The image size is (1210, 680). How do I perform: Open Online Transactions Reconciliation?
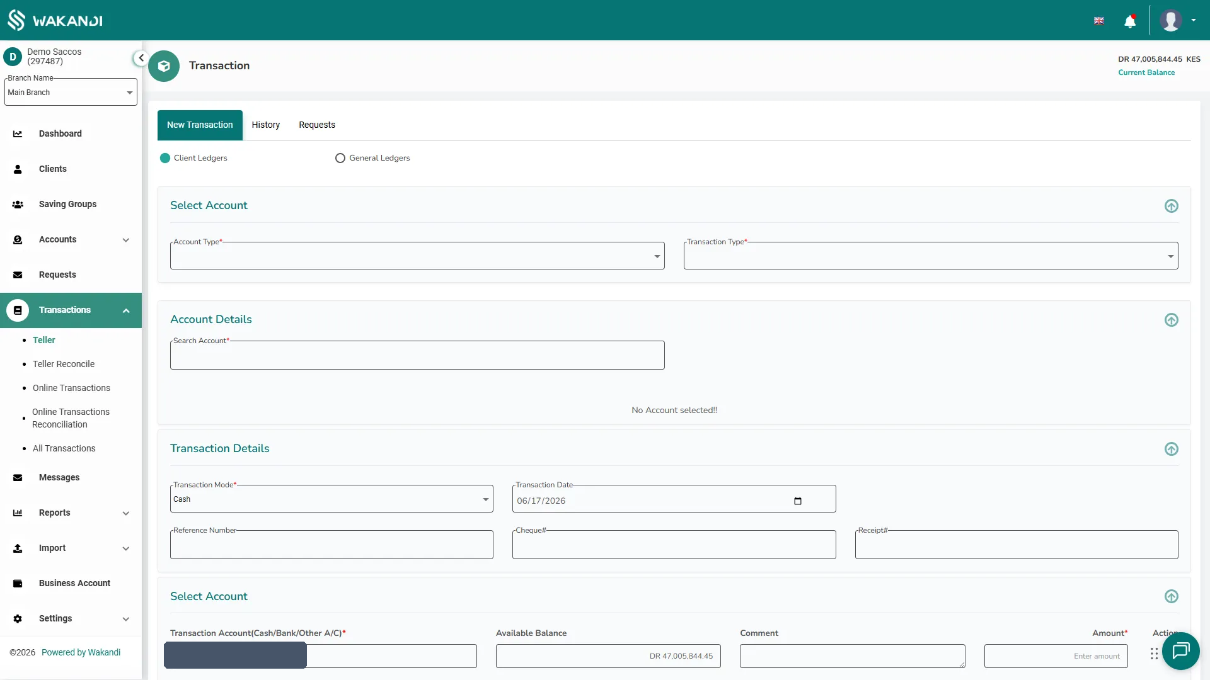pyautogui.click(x=71, y=418)
